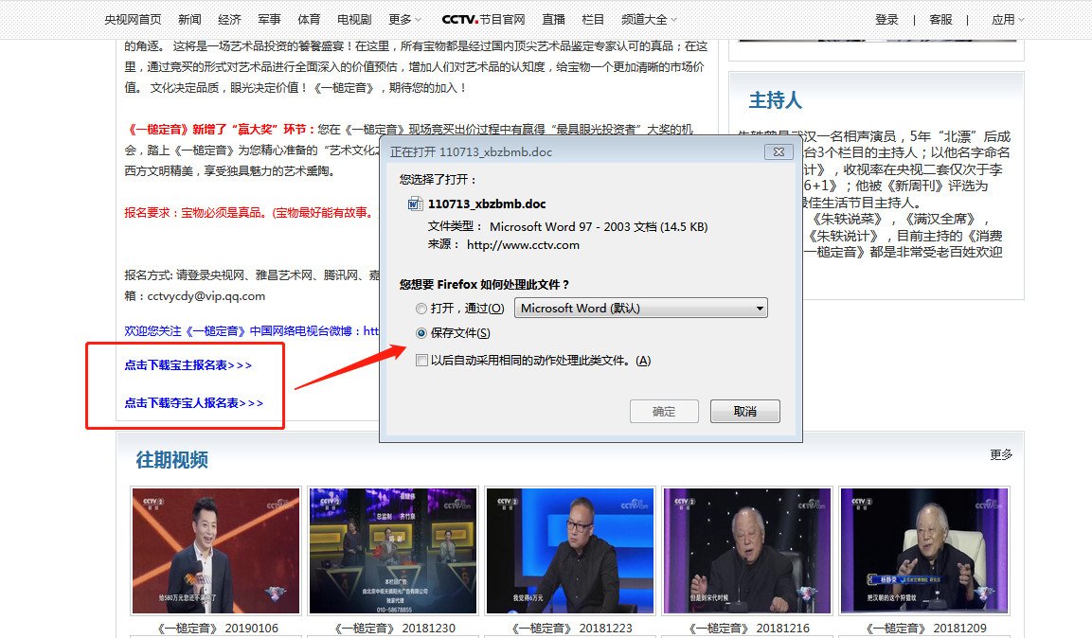Click the 确定 button in the download dialog

pyautogui.click(x=664, y=411)
